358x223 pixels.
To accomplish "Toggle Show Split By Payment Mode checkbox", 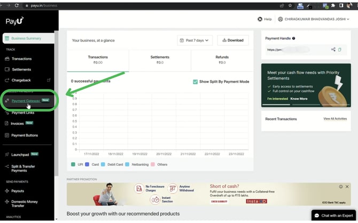I will pos(195,82).
